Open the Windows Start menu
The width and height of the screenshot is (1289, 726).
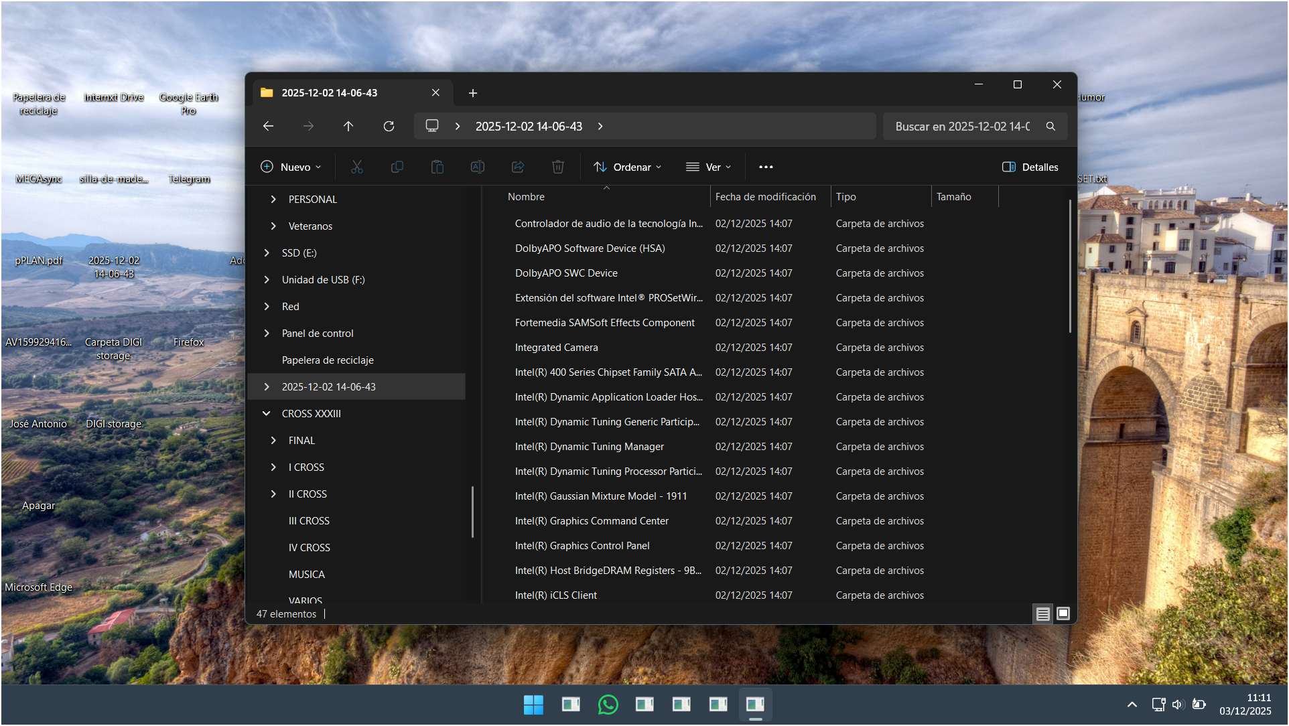coord(533,705)
